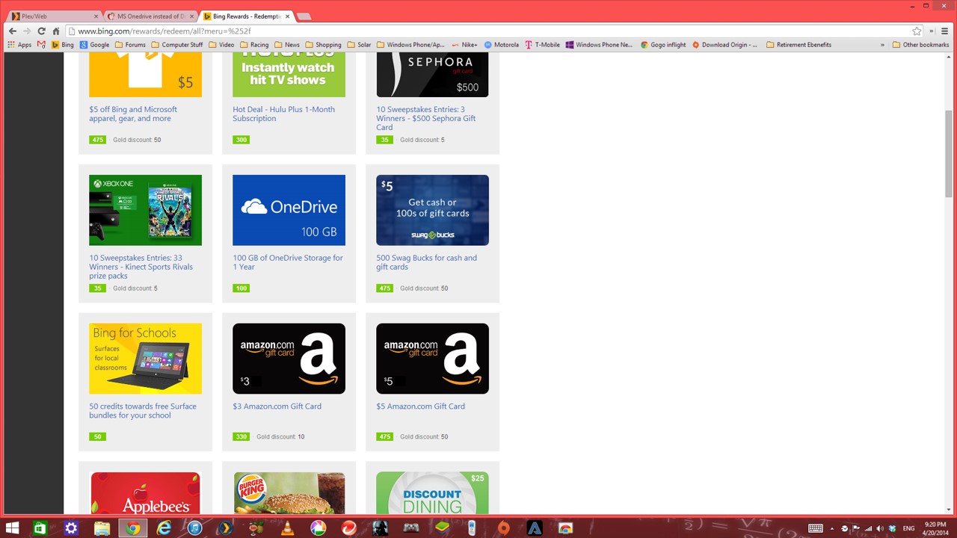The height and width of the screenshot is (538, 957).
Task: Open the Kinect Sports Rivals sweepstakes link
Action: click(141, 267)
